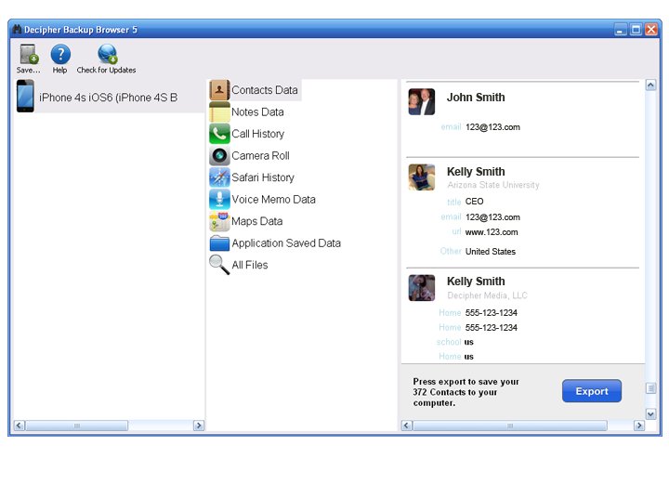Click the Save toolbar icon
669x498 pixels.
tap(29, 54)
